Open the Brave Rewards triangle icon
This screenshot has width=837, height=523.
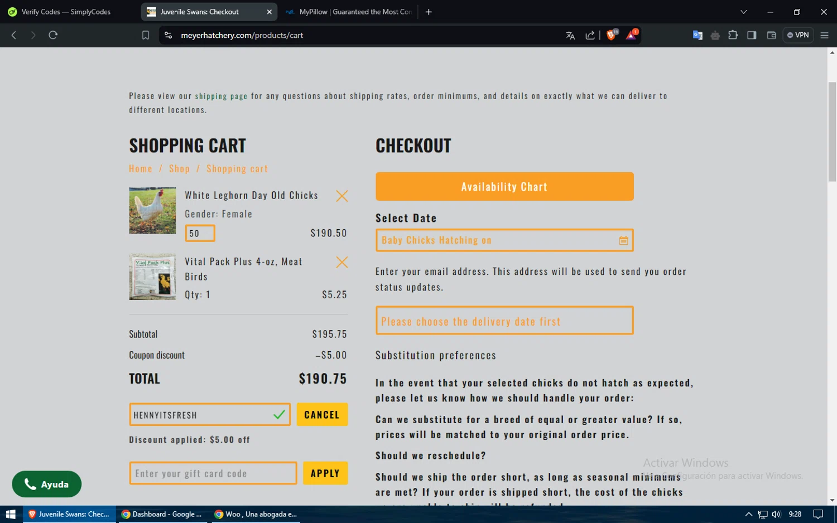[631, 35]
